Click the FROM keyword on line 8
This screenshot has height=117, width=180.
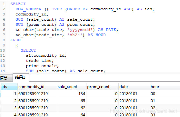15,40
